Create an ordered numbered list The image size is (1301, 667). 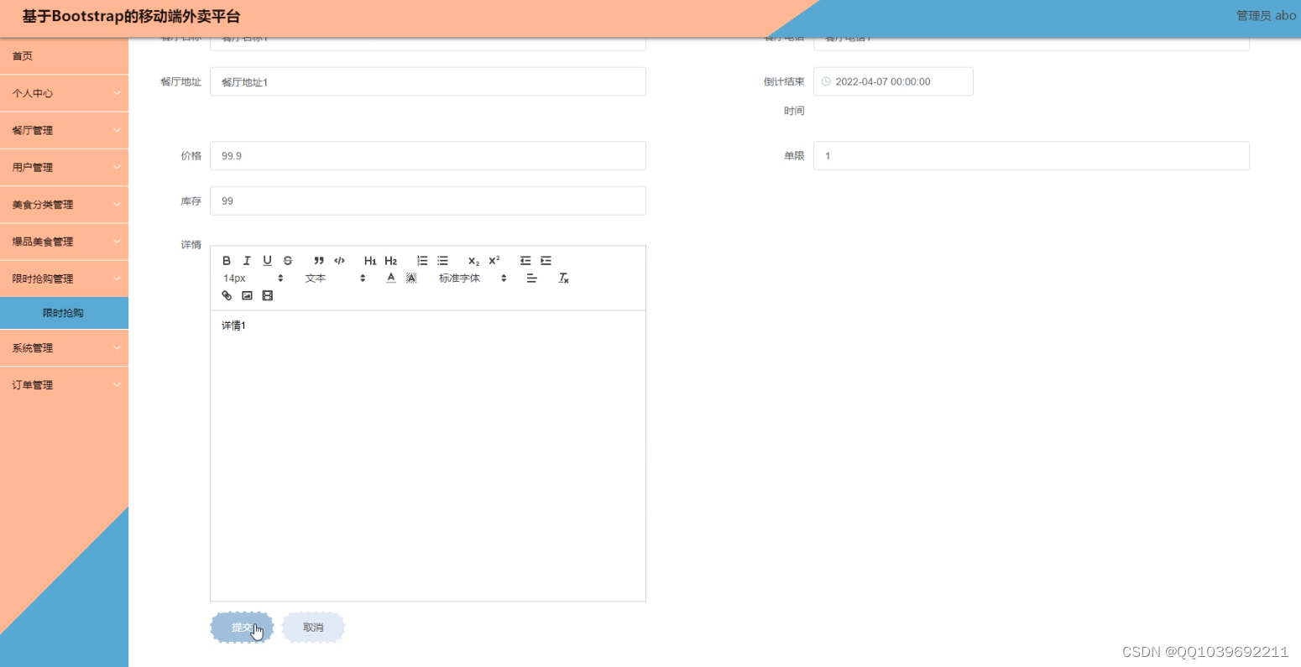coord(422,261)
